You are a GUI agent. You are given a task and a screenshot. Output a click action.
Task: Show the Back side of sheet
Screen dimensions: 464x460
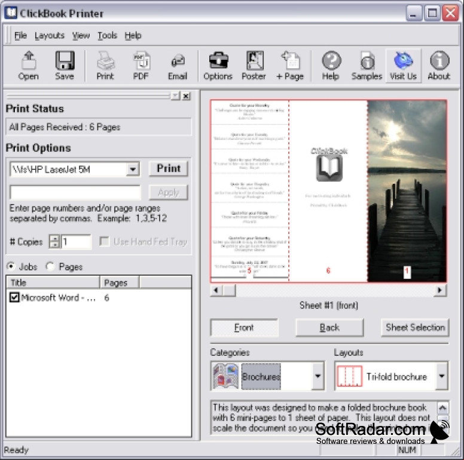[329, 327]
